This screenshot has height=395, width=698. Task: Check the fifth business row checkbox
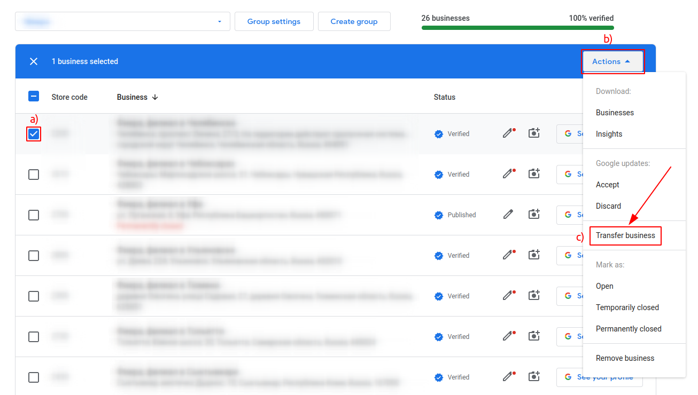[34, 296]
